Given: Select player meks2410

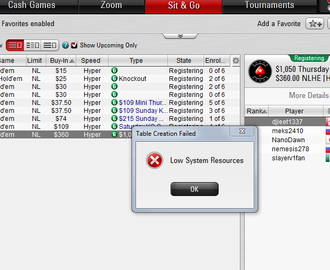Looking at the screenshot, I should pyautogui.click(x=287, y=131).
